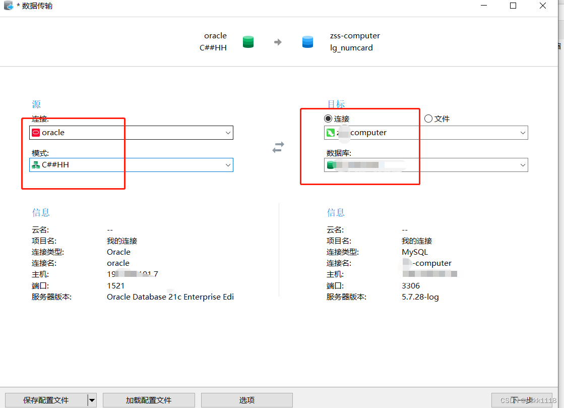Close the Data Transfer window

tap(543, 6)
